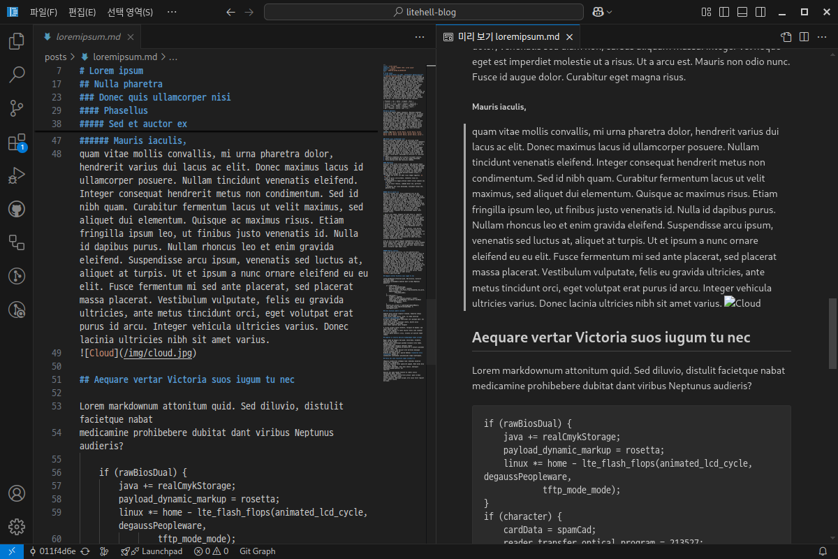Open the 파일(F) menu
This screenshot has height=559, width=838.
[43, 12]
